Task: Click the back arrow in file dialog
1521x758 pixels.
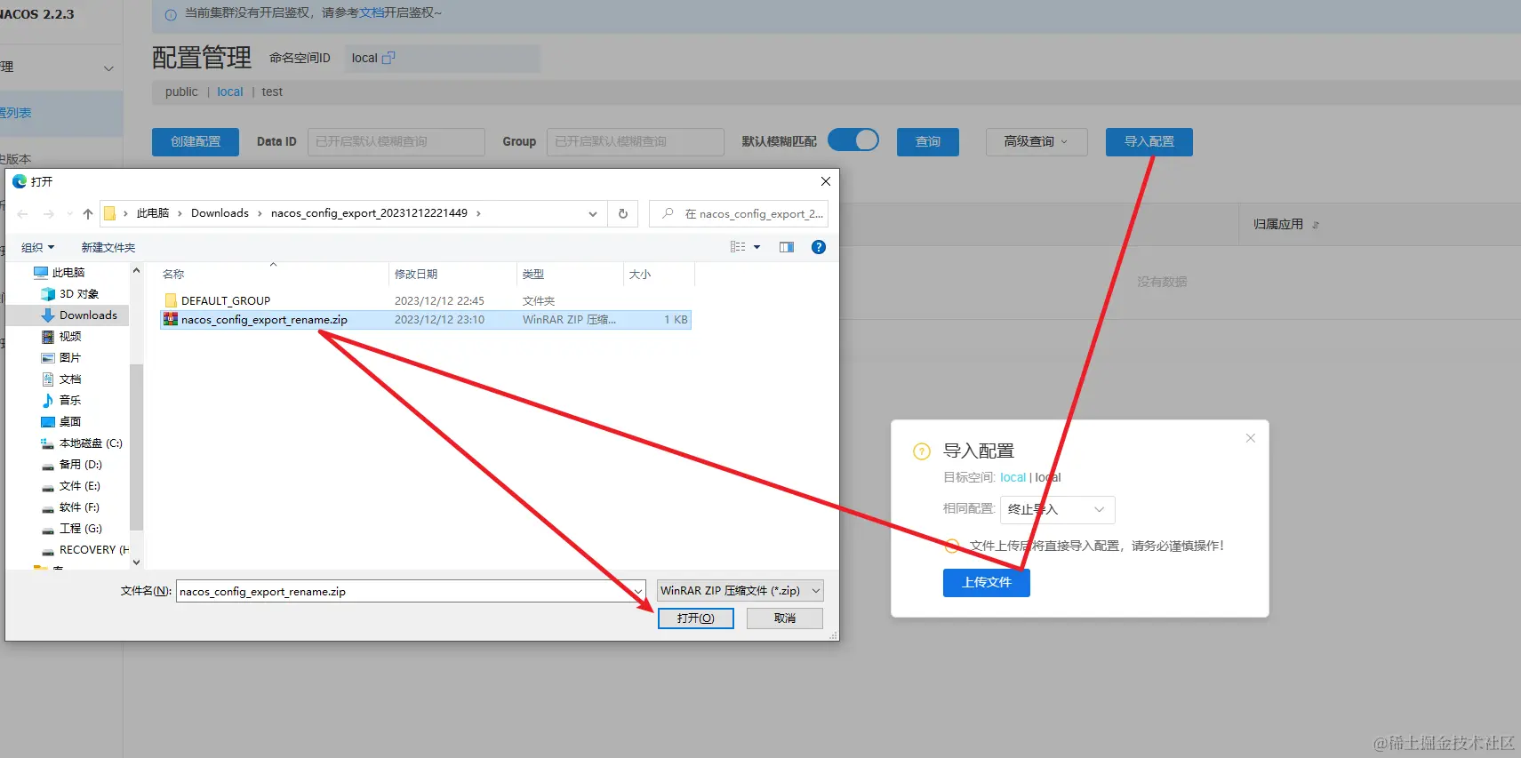Action: click(23, 214)
